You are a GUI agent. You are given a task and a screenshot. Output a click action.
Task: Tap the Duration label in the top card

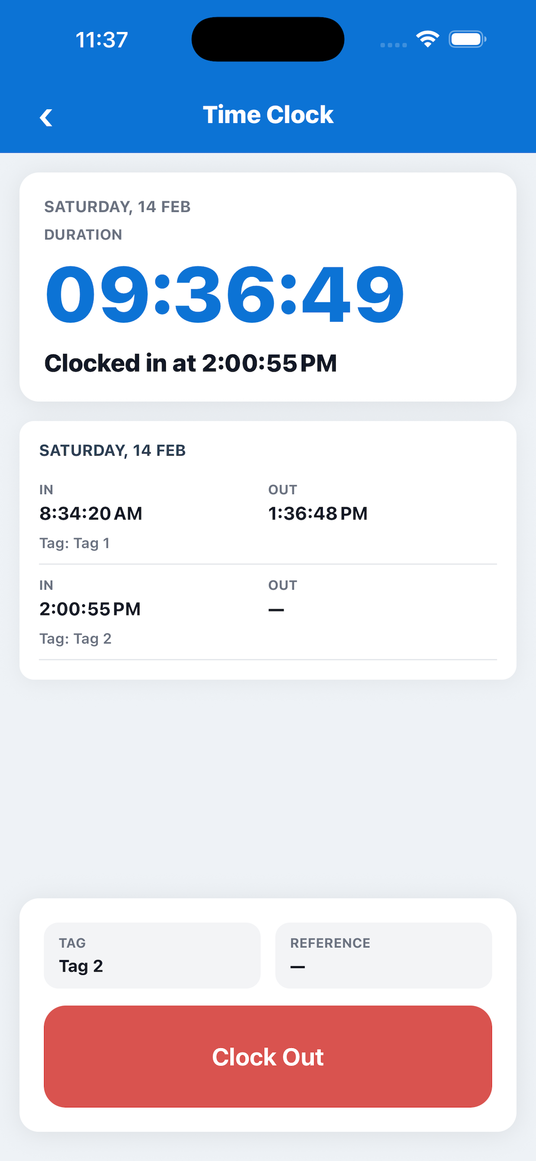click(83, 235)
